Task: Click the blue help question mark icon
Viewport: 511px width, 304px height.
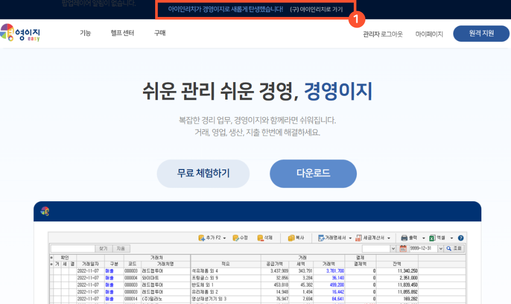Action: coord(461,238)
